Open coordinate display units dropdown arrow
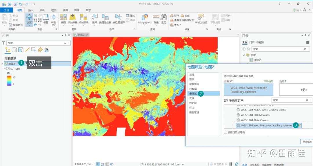313x166 pixels. click(x=183, y=164)
